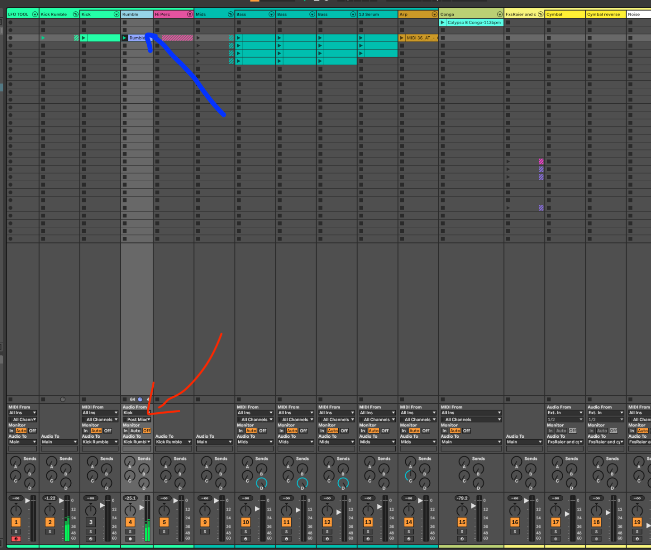
Task: Open Hi Perc Audio To Kick Rumble dropdown
Action: [x=173, y=442]
